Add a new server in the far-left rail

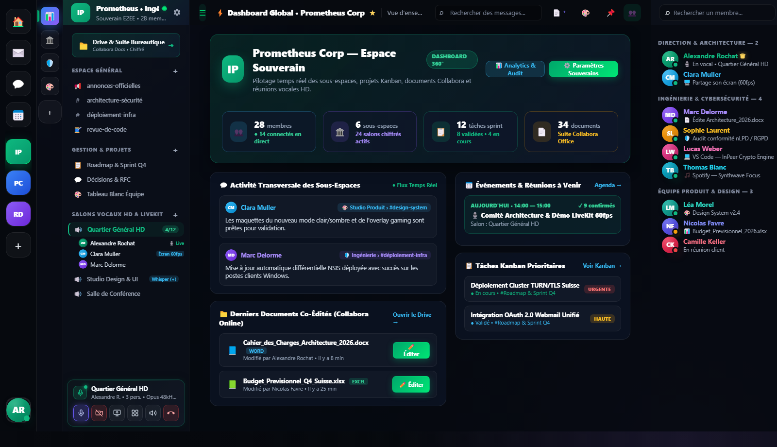(x=18, y=246)
